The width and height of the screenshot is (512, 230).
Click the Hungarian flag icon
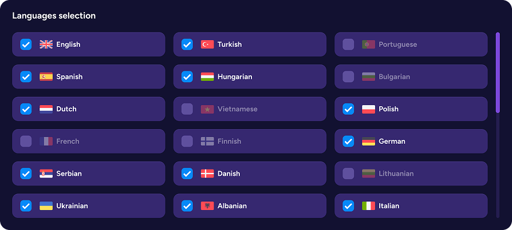207,77
